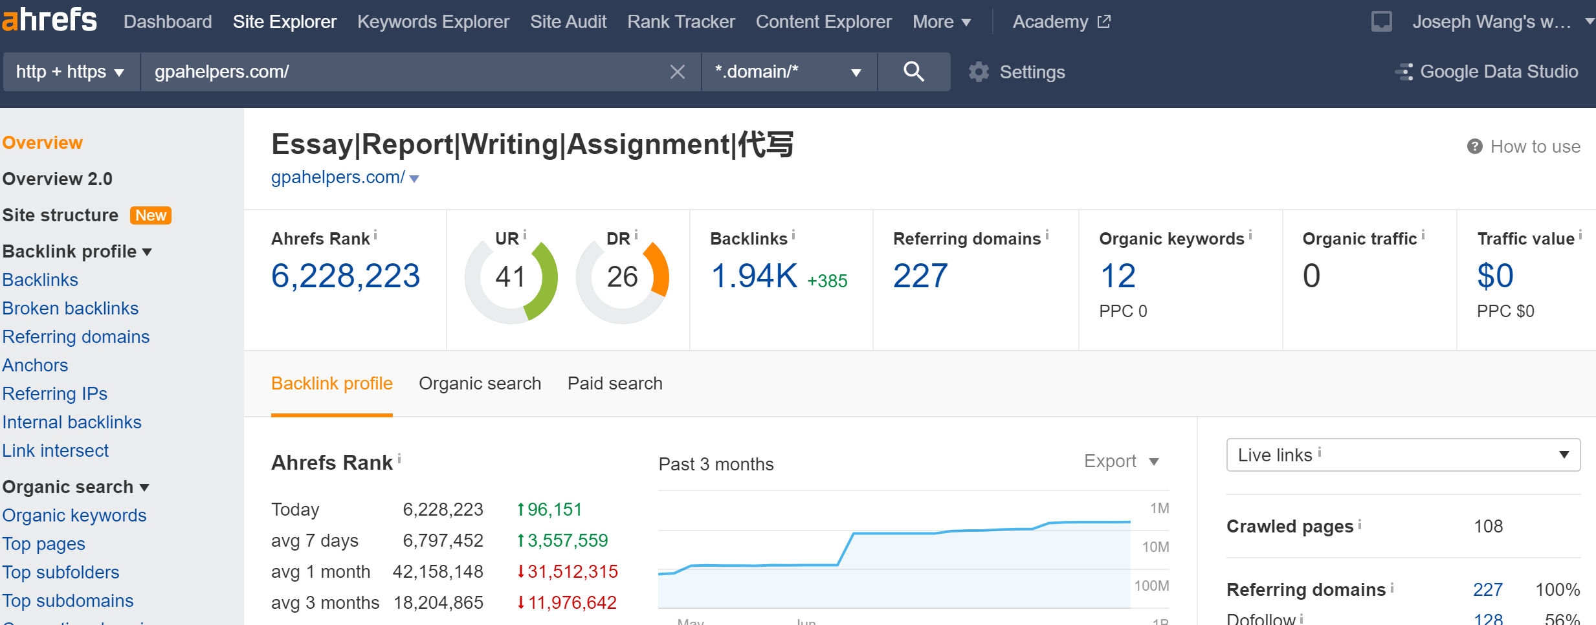This screenshot has width=1596, height=625.
Task: Open the Live links dropdown
Action: tap(1403, 455)
